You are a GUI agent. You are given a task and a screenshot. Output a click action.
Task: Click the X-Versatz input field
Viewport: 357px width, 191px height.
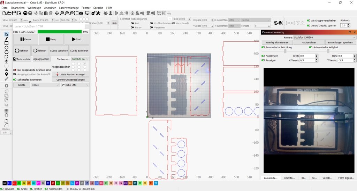(x=308, y=60)
